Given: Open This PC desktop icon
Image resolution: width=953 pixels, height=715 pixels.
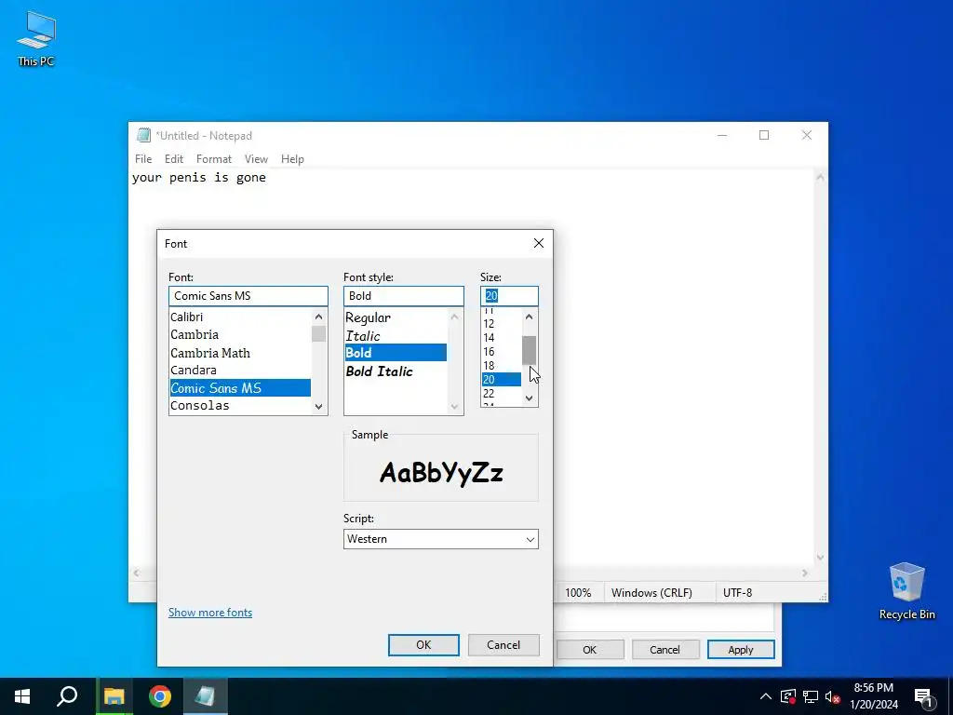Looking at the screenshot, I should (36, 38).
